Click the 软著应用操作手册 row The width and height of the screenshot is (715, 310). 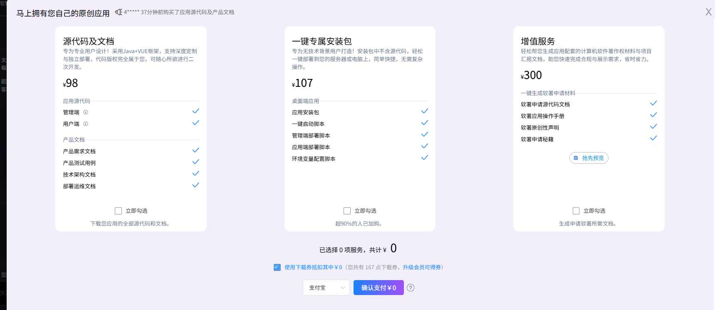(x=589, y=116)
